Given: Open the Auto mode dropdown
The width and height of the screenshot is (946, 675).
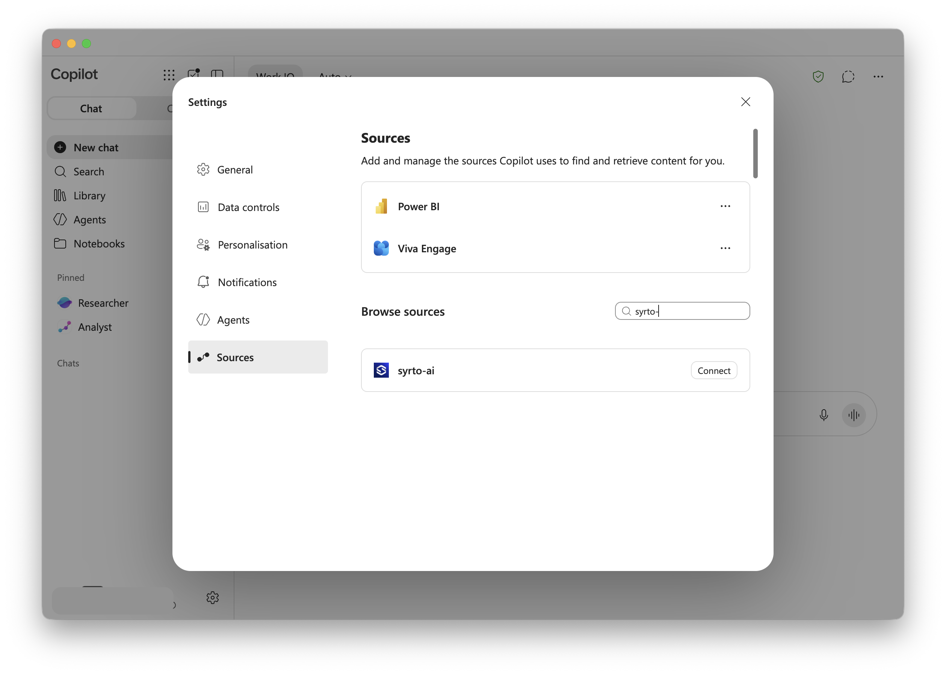Looking at the screenshot, I should coord(335,76).
